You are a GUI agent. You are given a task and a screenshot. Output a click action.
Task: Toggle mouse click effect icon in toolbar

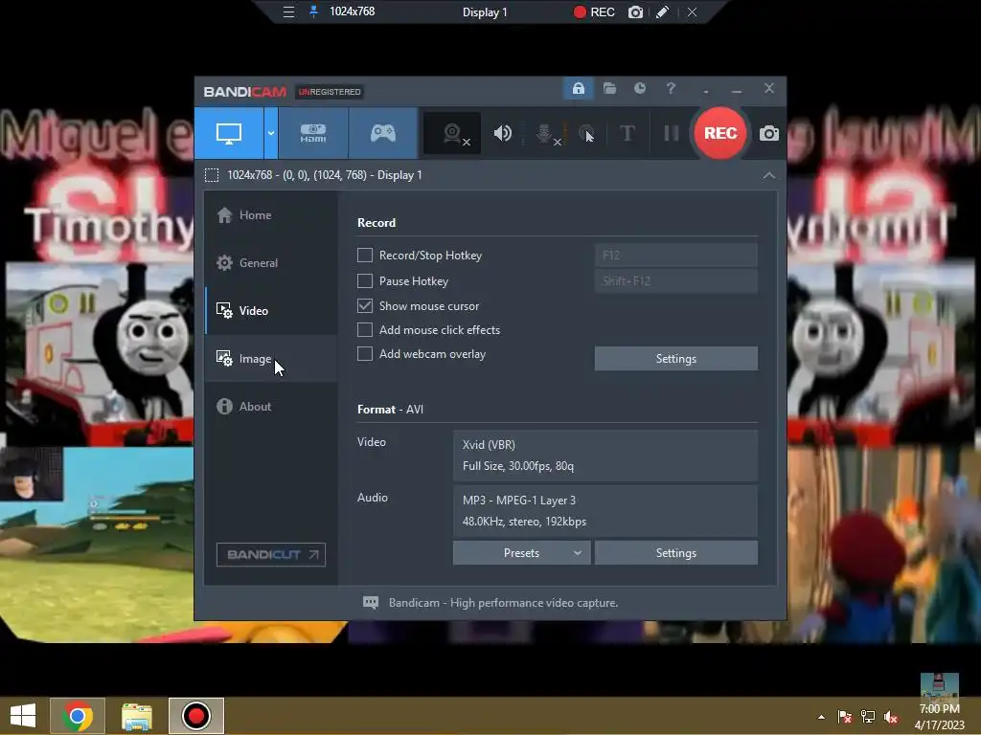[586, 133]
